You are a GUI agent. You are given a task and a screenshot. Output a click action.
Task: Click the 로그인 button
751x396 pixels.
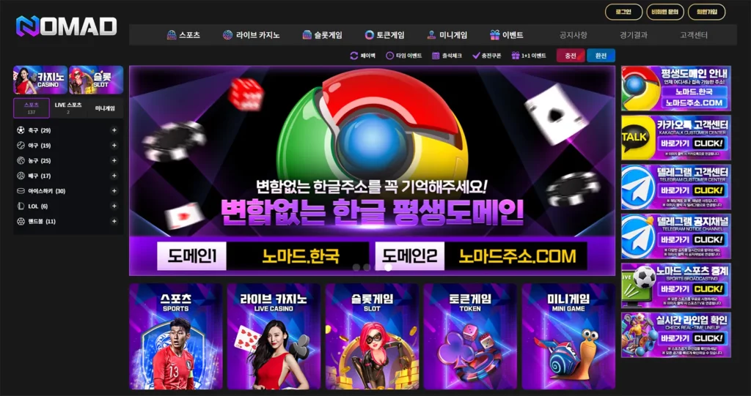pos(623,12)
